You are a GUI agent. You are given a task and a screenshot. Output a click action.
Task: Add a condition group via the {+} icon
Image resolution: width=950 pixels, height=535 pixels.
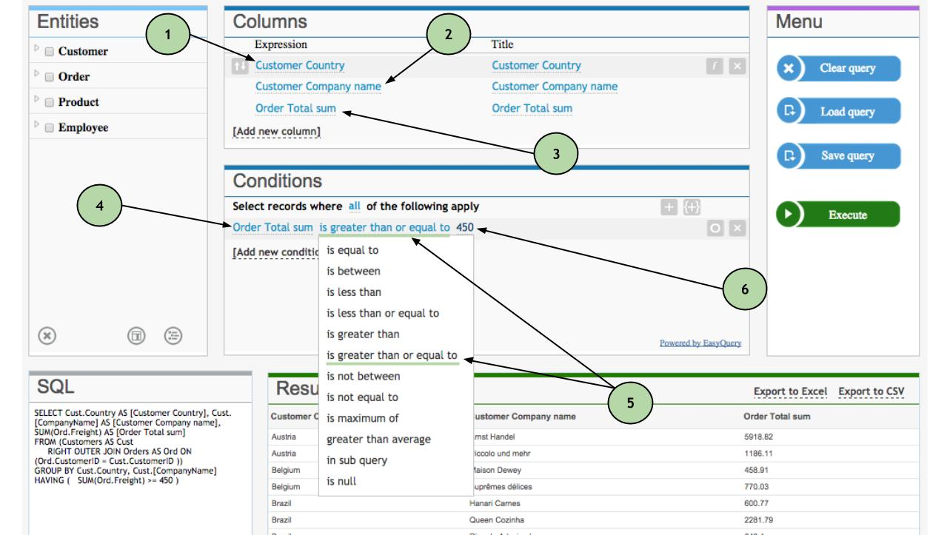pyautogui.click(x=692, y=207)
